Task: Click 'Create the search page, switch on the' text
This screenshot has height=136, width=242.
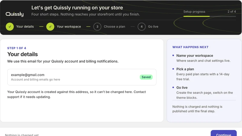Action: coord(204,93)
